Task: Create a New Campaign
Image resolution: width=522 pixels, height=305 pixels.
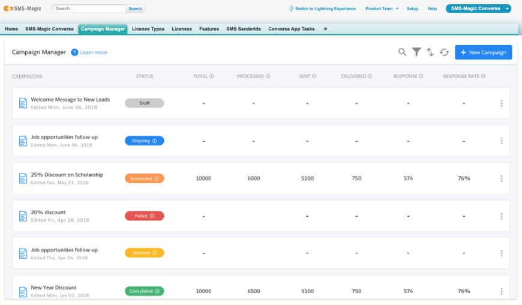Action: pyautogui.click(x=483, y=52)
